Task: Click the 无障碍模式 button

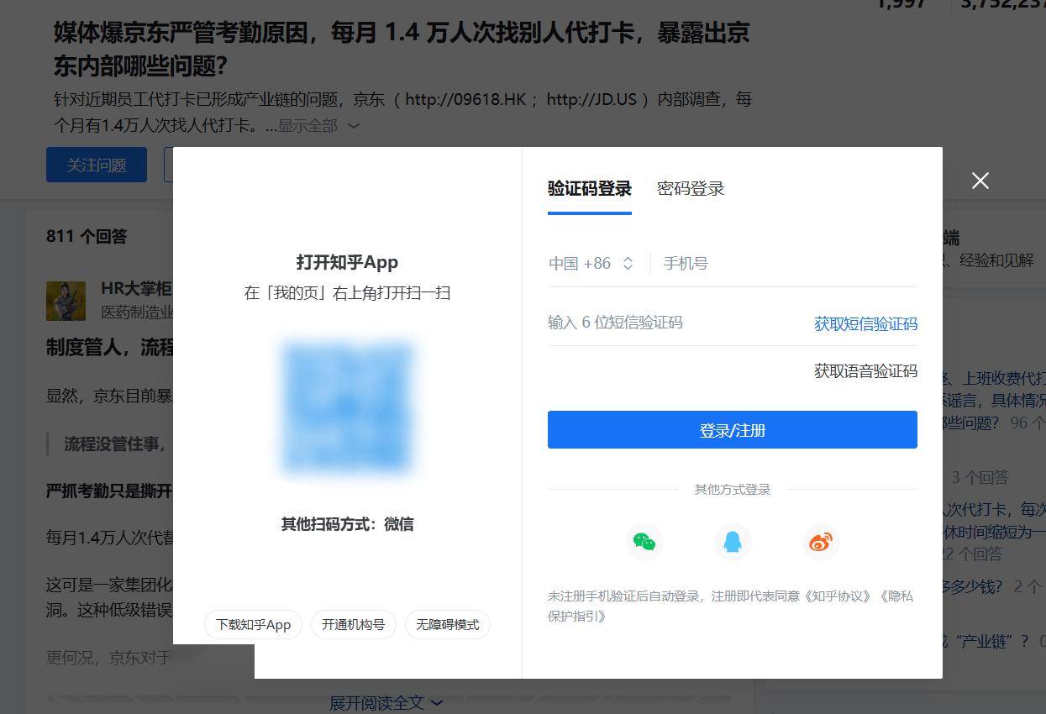Action: pyautogui.click(x=448, y=624)
